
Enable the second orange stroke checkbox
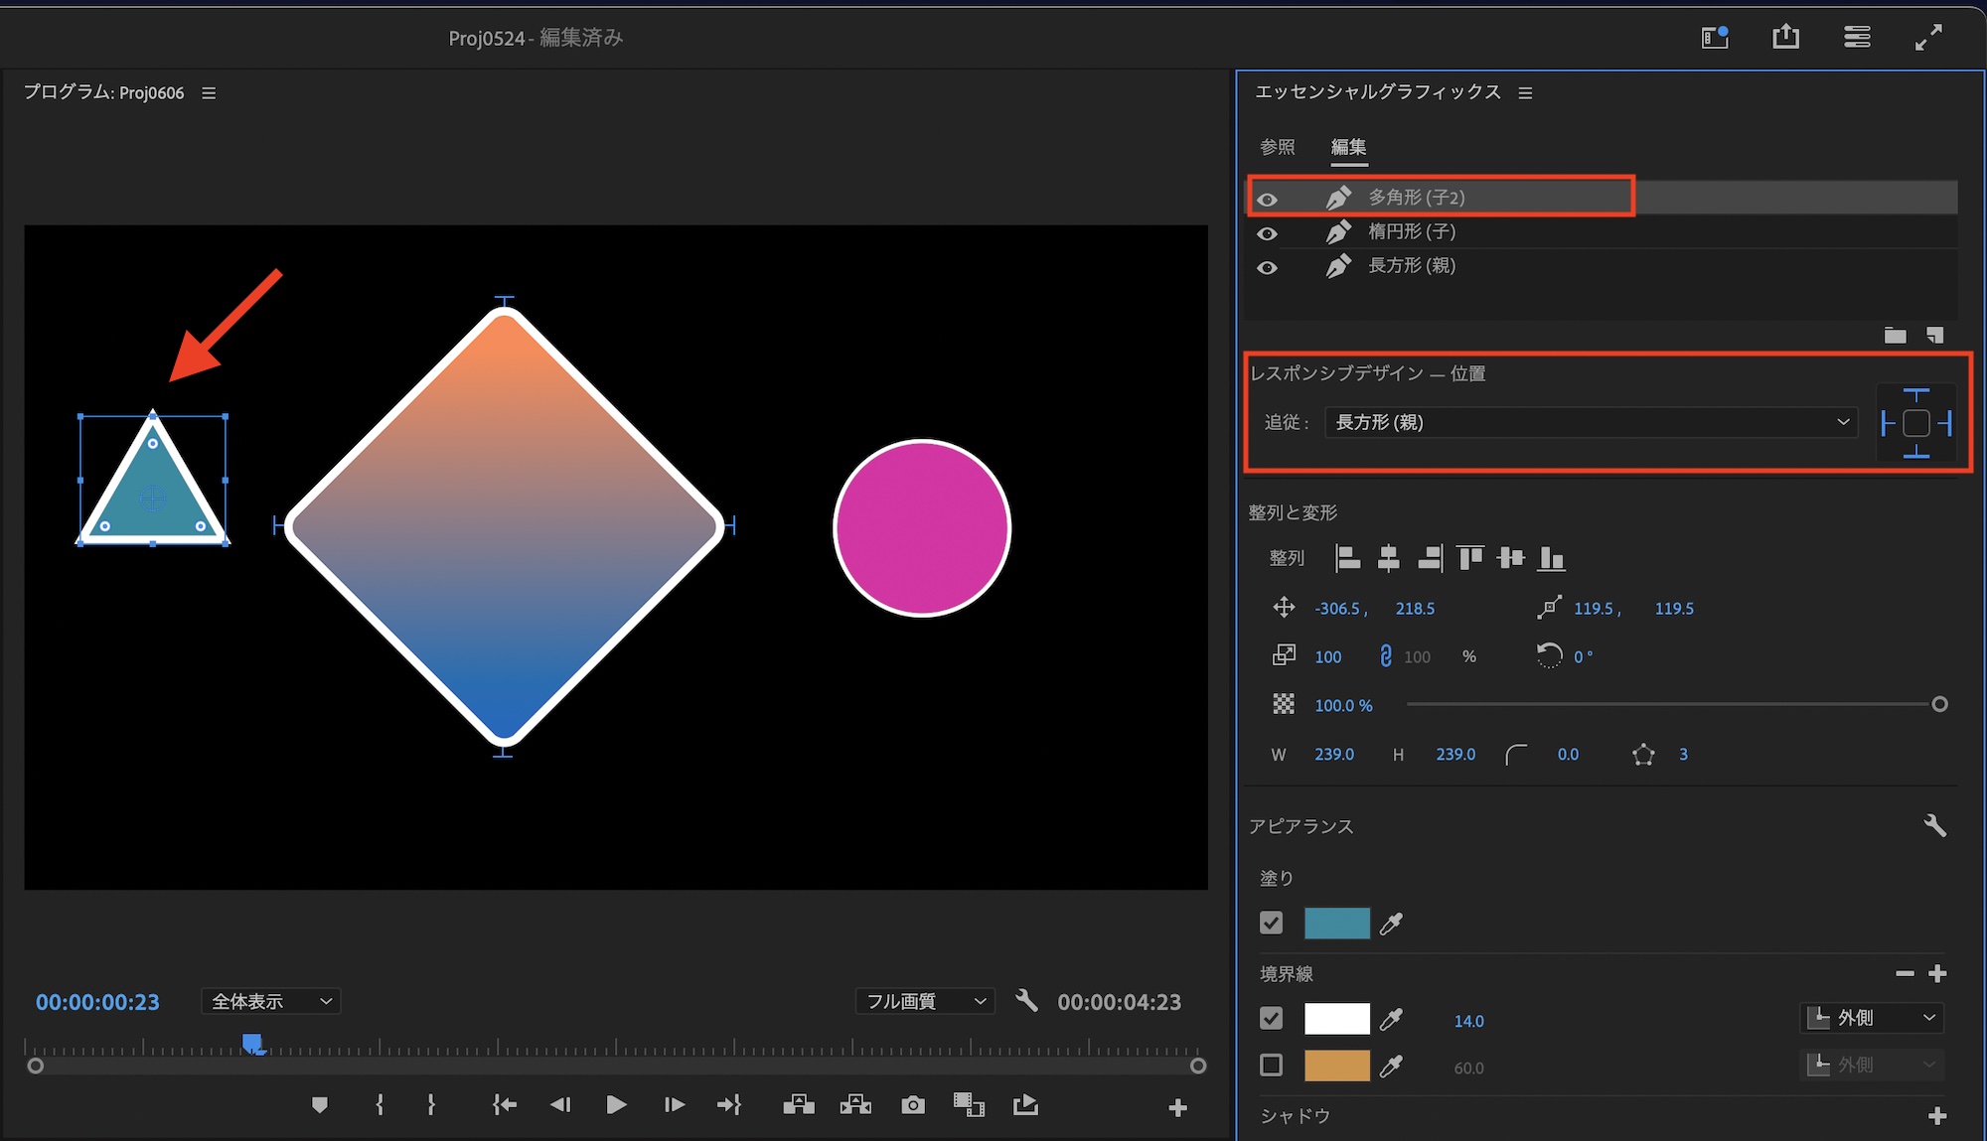pos(1271,1066)
